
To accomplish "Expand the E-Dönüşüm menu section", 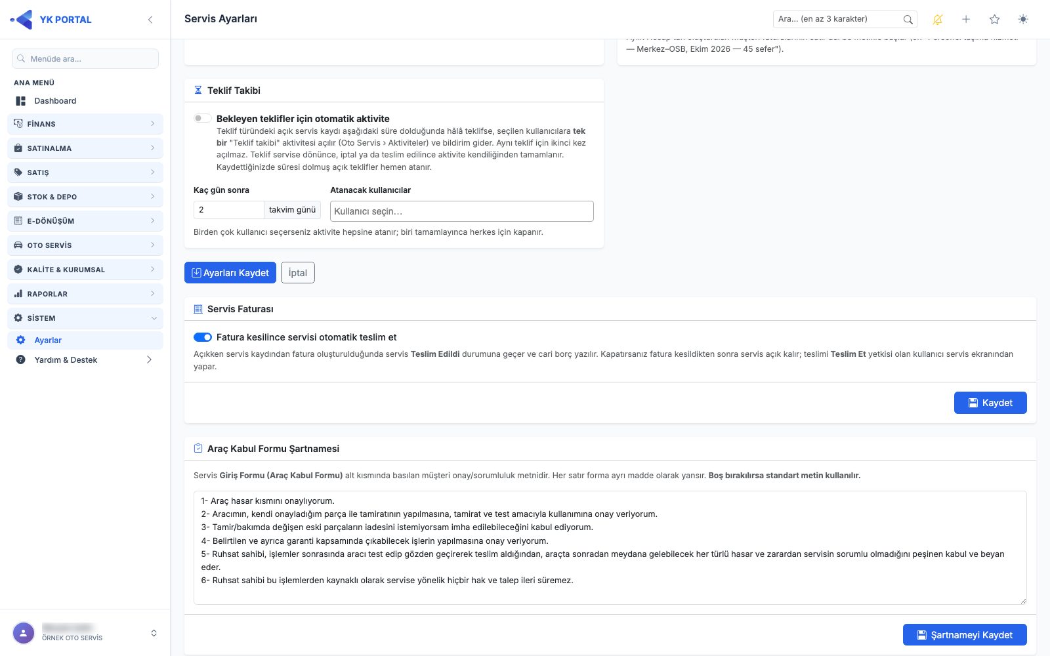I will pos(85,221).
